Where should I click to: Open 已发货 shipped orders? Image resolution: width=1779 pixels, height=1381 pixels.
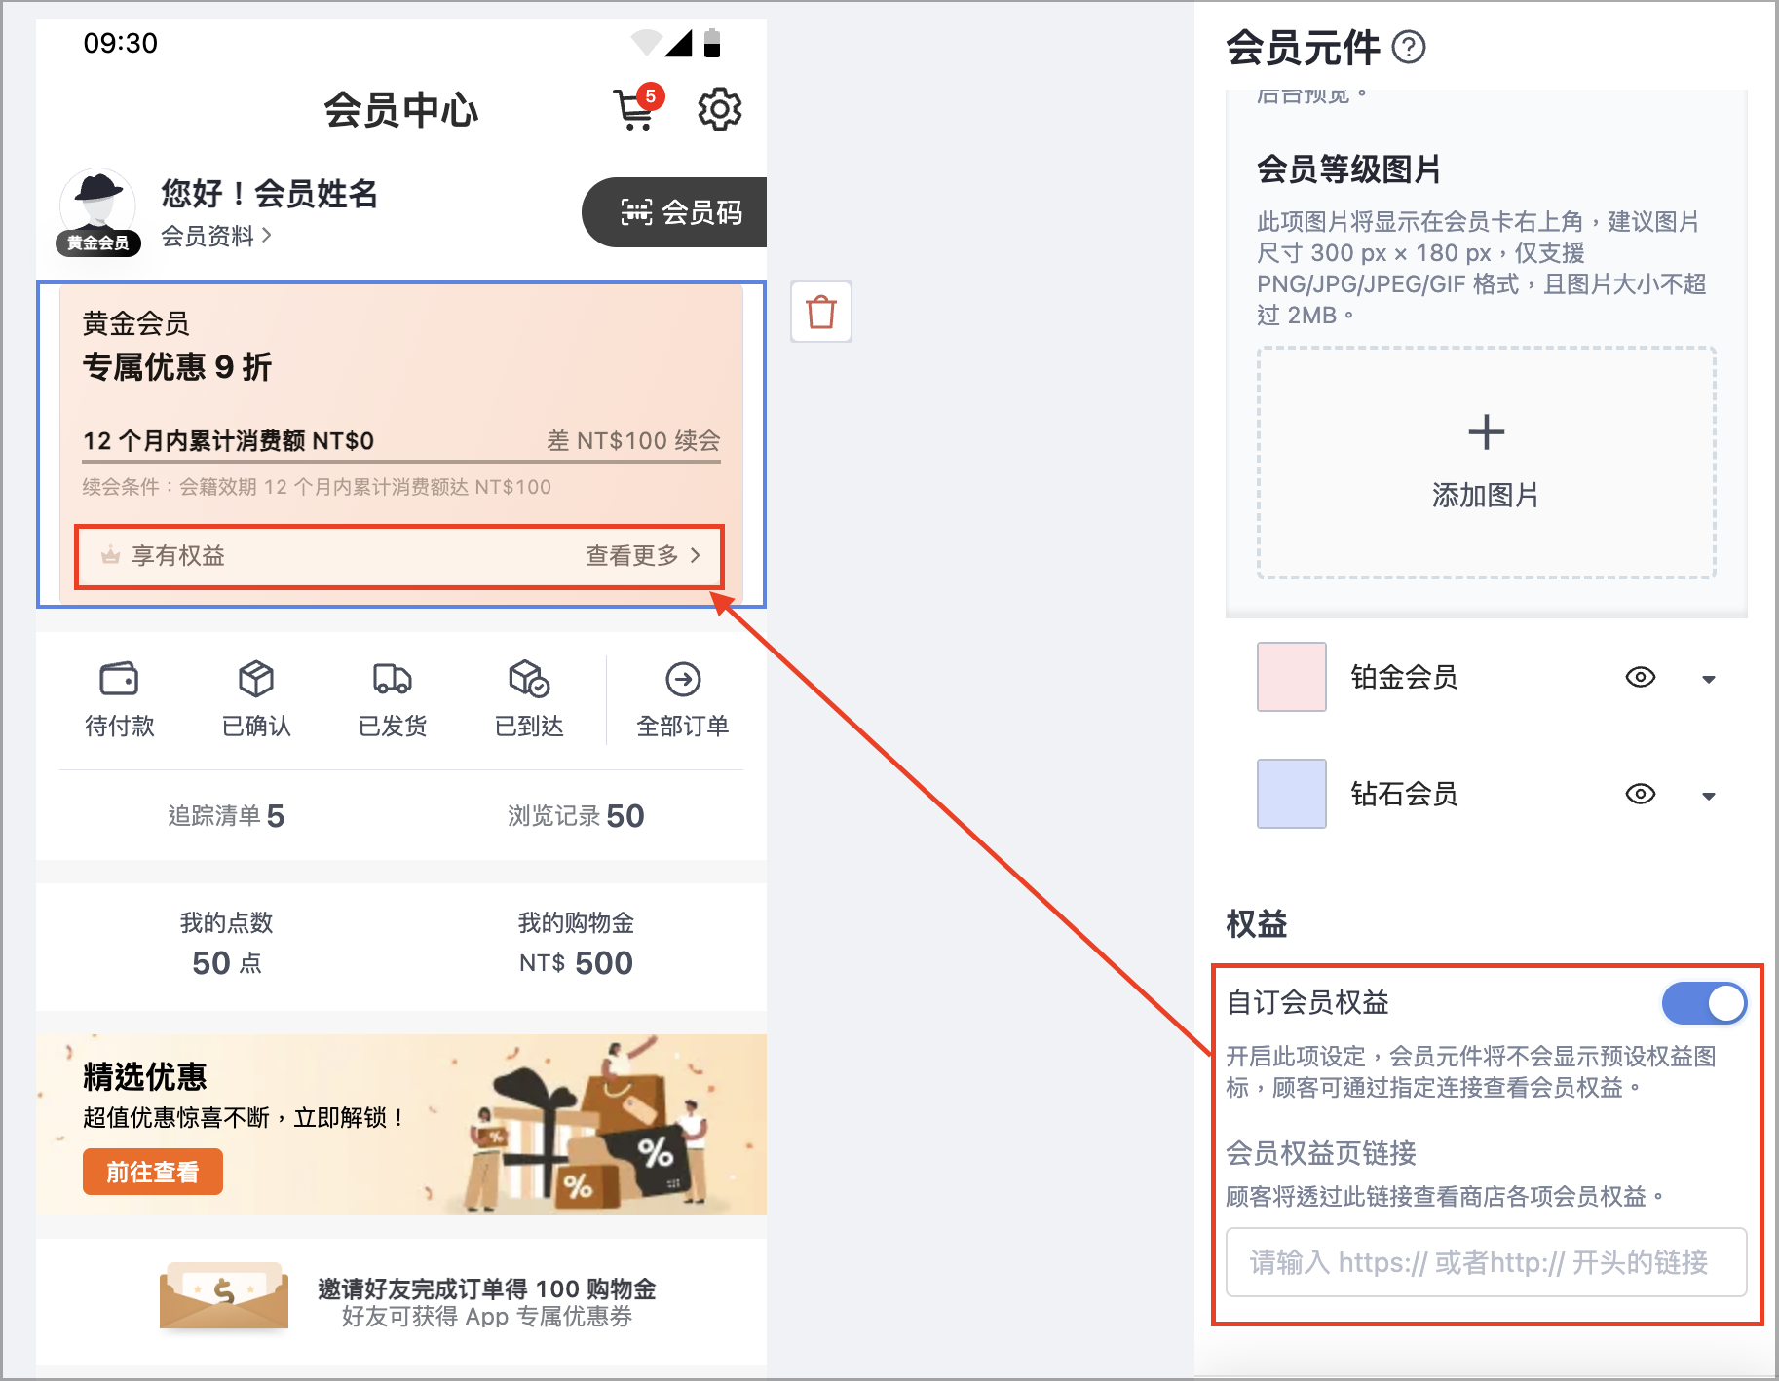(393, 698)
